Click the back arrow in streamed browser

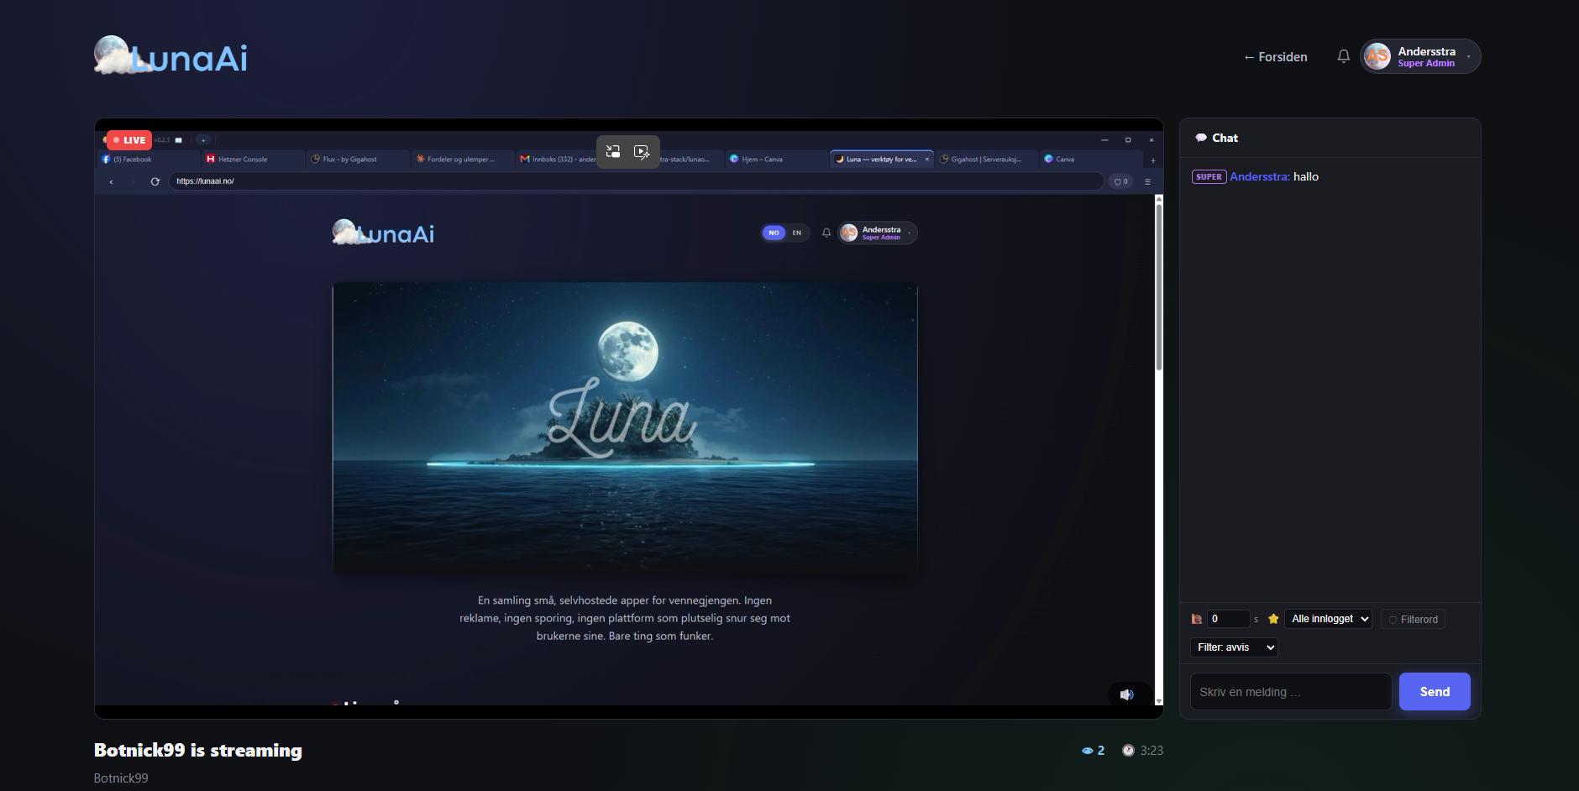111,181
